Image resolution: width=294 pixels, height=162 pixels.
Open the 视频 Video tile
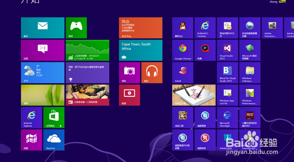pyautogui.click(x=129, y=95)
